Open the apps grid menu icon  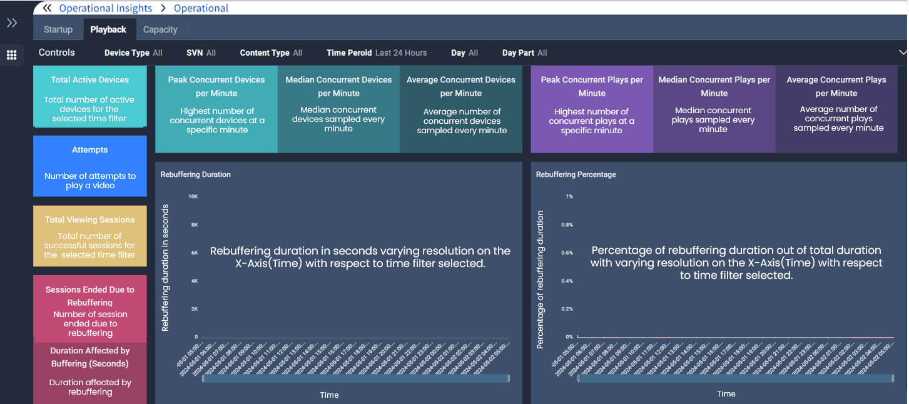pos(12,55)
